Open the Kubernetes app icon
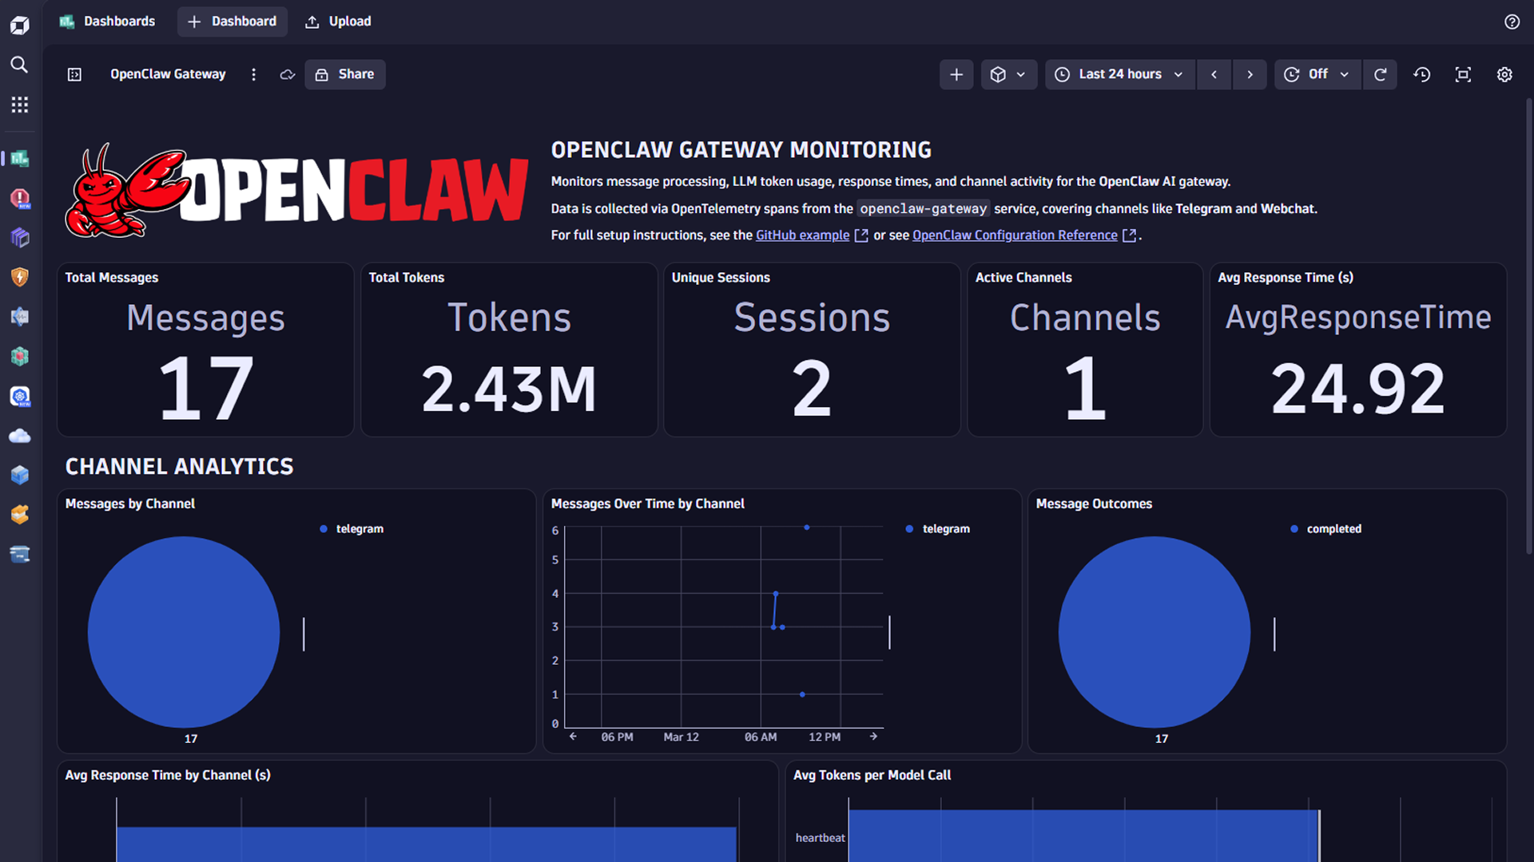 (x=20, y=397)
